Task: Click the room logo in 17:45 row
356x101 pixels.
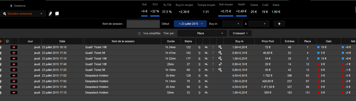Action: tap(14, 87)
